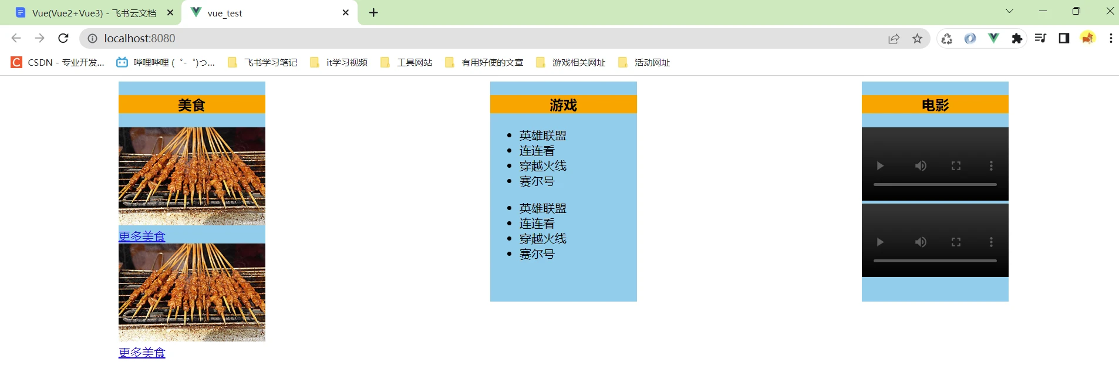The image size is (1119, 389).
Task: Click the bookmark star icon
Action: [x=917, y=39]
